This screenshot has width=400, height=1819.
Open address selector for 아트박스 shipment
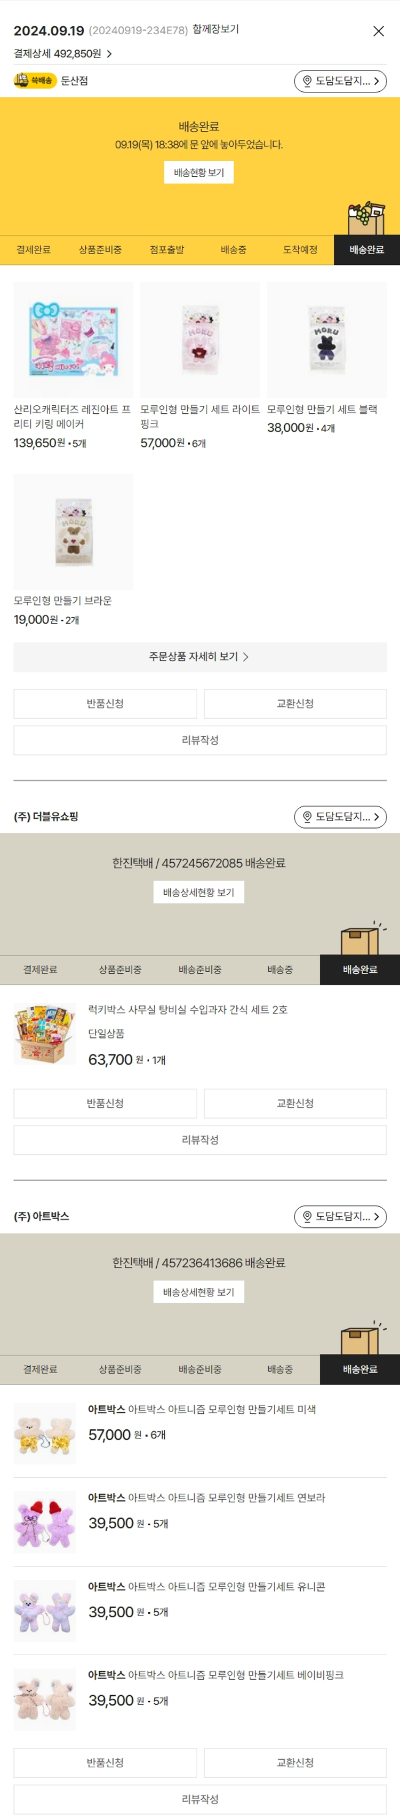[x=340, y=1217]
